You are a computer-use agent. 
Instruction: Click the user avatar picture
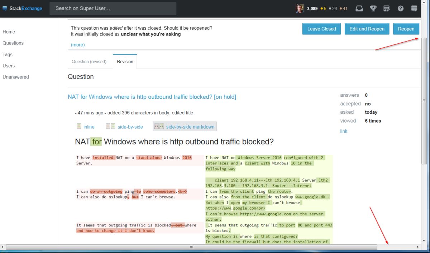click(x=300, y=9)
